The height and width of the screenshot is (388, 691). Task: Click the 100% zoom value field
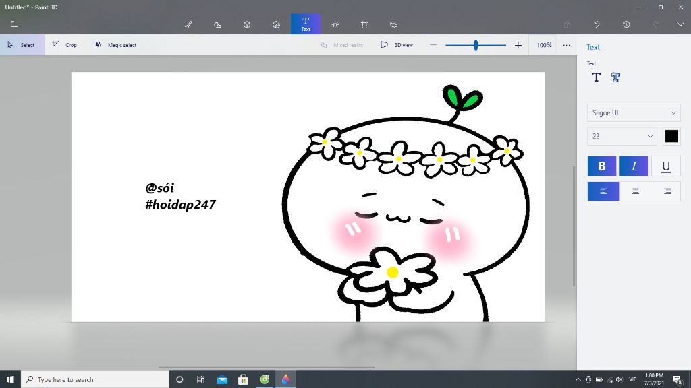[544, 45]
